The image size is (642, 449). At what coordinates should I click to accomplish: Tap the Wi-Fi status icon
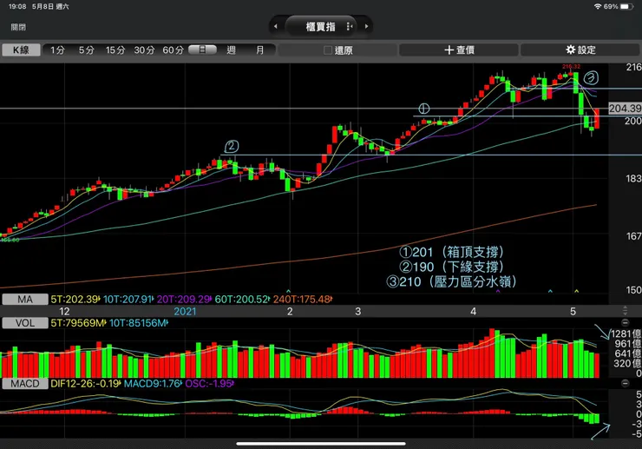click(598, 7)
